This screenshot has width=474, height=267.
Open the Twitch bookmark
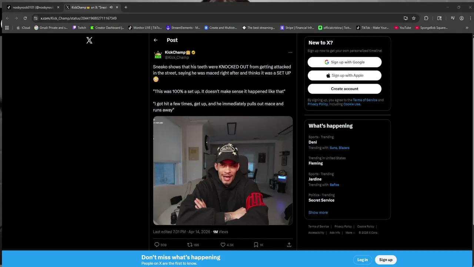click(79, 28)
